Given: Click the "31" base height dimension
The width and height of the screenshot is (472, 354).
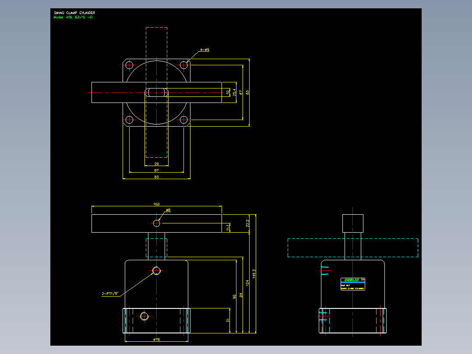Looking at the screenshot, I should (228, 320).
